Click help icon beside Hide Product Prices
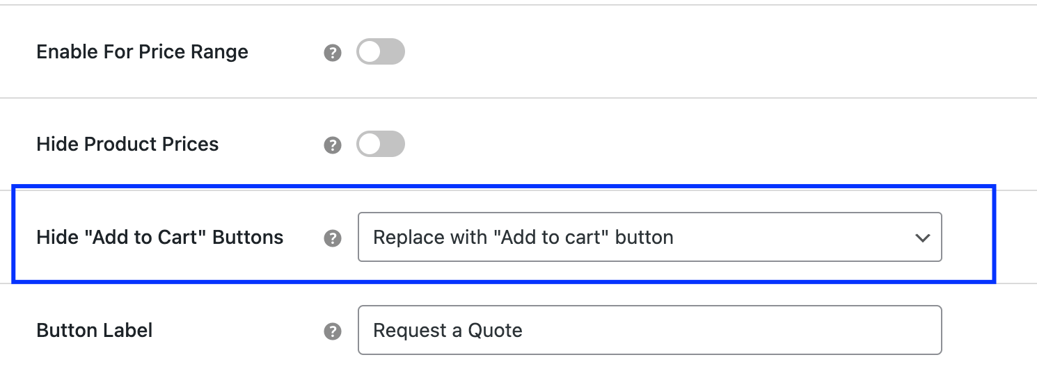Screen dimensions: 1037x371 click(x=333, y=145)
